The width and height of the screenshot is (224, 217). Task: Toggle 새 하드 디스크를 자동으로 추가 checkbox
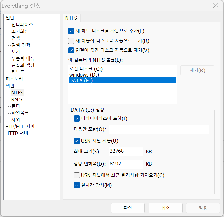(x=71, y=31)
